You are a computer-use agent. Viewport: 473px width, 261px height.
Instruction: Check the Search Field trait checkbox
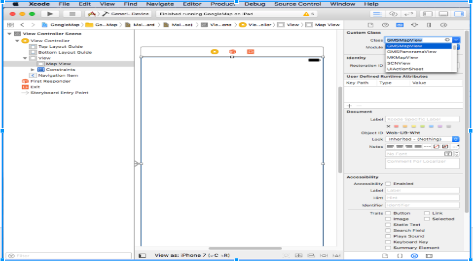[x=388, y=230]
